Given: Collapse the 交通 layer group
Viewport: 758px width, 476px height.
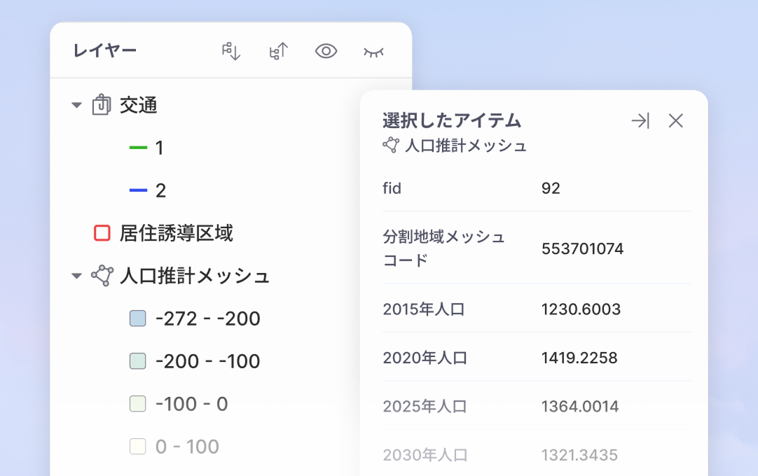Looking at the screenshot, I should point(76,104).
